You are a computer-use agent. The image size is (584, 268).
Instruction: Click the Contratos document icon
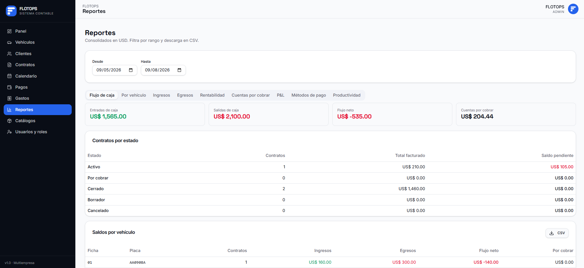pyautogui.click(x=10, y=65)
